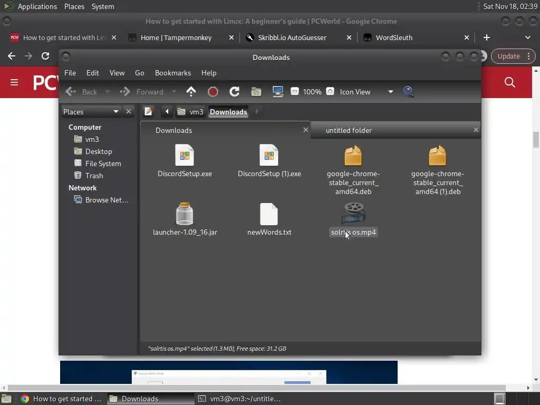Open Computer location from toolbar

click(x=278, y=92)
